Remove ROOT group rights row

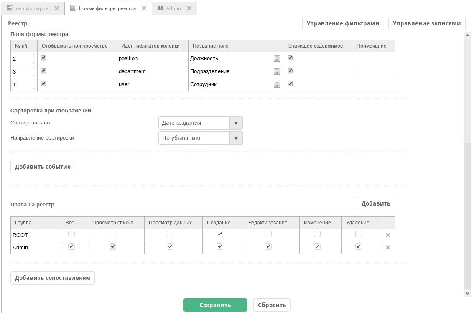tap(388, 235)
